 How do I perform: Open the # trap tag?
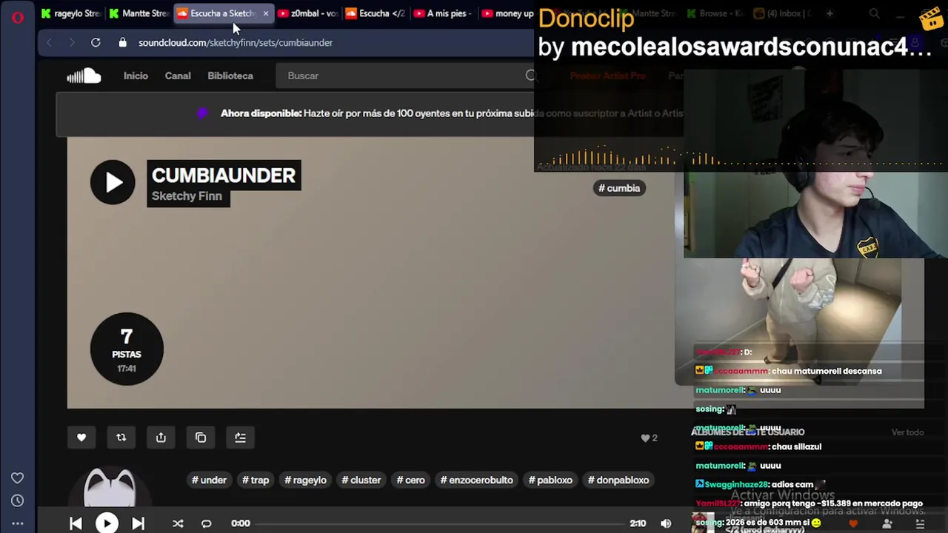tap(256, 480)
